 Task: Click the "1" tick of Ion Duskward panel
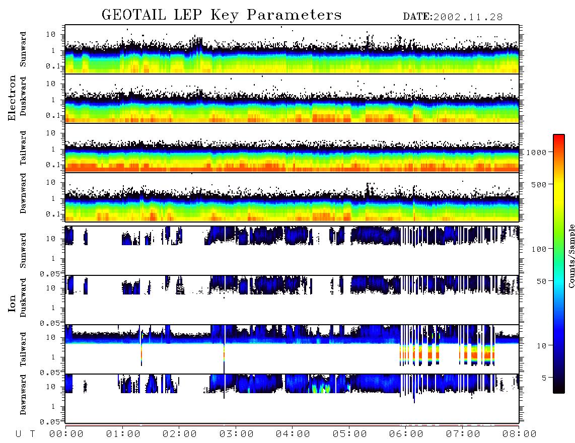click(53, 307)
